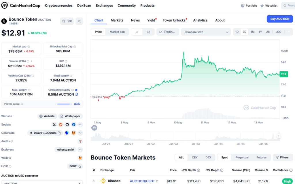Expand more socials chevron
This screenshot has width=295, height=184.
[80, 124]
